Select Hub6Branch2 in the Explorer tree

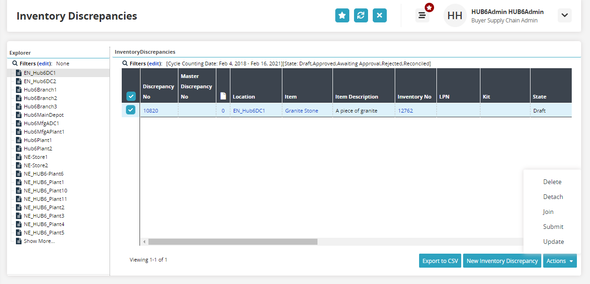point(40,98)
